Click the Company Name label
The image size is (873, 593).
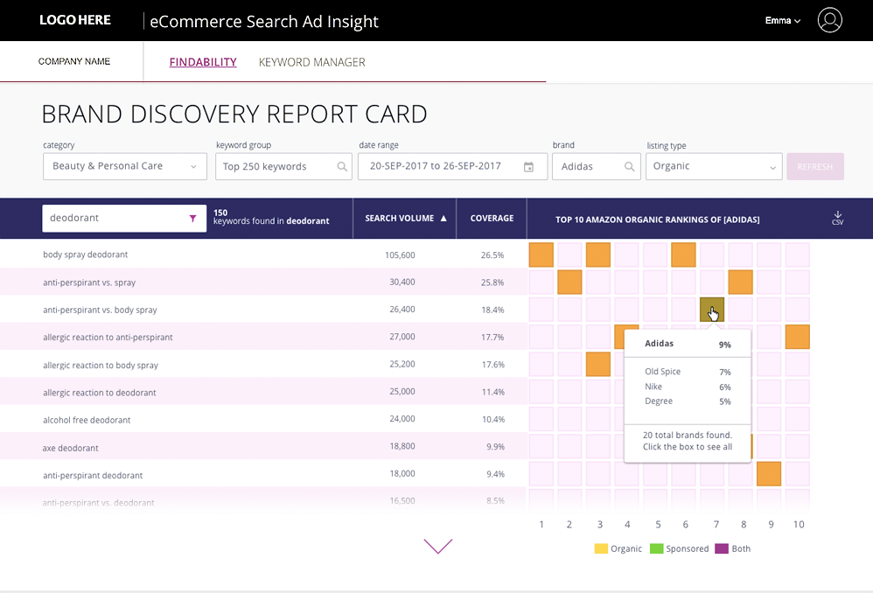coord(74,61)
